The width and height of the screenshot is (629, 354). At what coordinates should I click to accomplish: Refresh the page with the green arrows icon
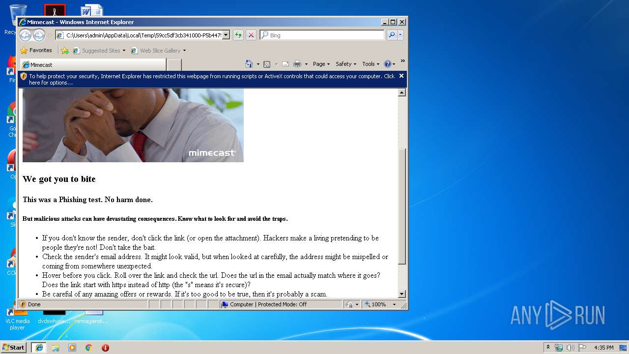click(x=238, y=35)
